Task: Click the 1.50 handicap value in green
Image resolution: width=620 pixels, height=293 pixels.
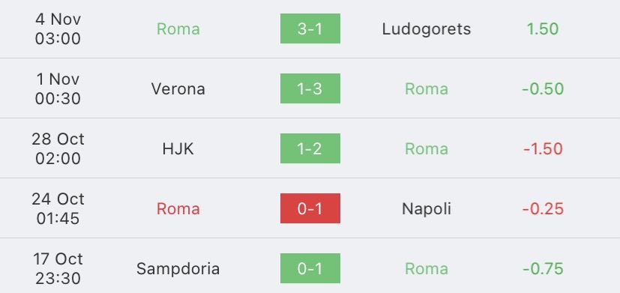Action: click(543, 29)
